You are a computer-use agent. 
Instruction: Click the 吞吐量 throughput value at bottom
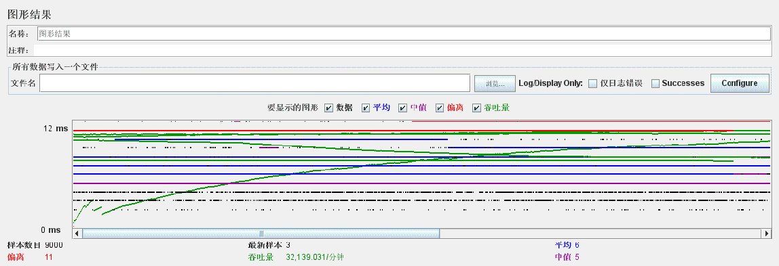(x=315, y=257)
